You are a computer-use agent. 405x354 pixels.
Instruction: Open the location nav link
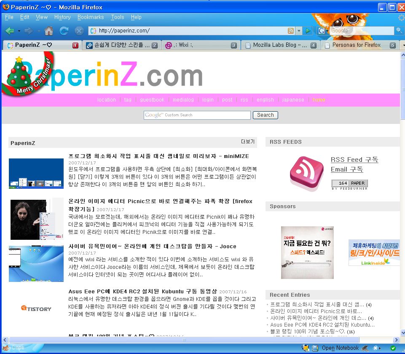click(x=107, y=100)
